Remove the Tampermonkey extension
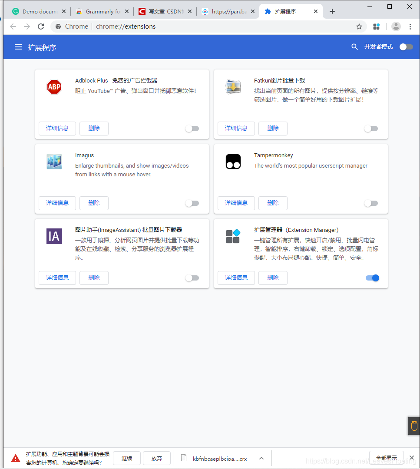Viewport: 420px width, 469px height. tap(273, 203)
